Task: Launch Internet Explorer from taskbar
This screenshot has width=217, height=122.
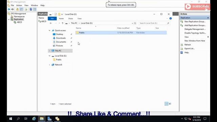Action: point(34,119)
